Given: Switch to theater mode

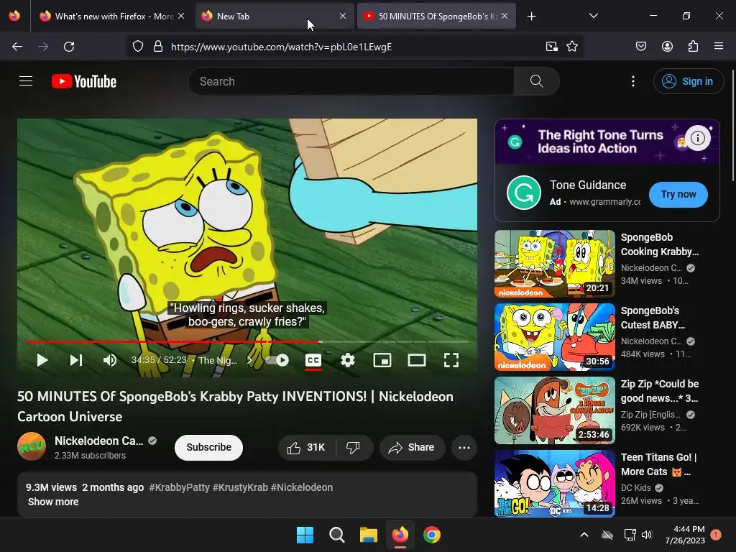Looking at the screenshot, I should point(416,360).
